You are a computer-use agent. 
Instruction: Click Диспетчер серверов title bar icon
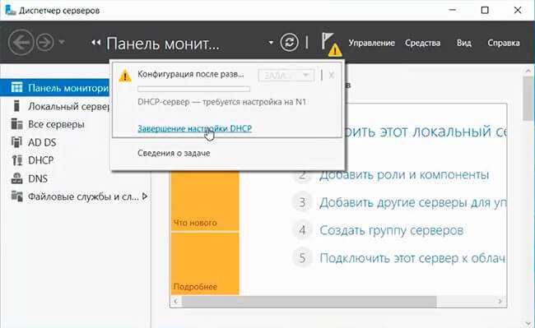point(11,10)
